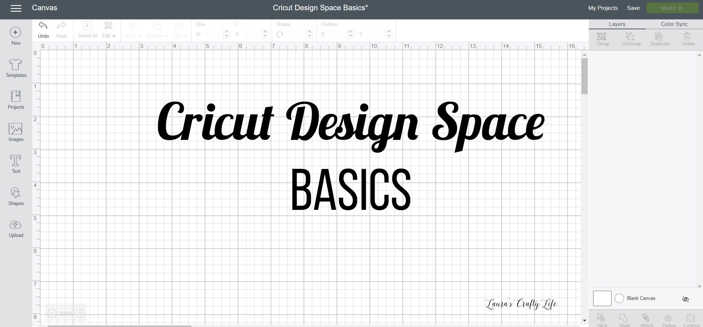Open My Projects
Screen dimensions: 703x327
[x=603, y=8]
